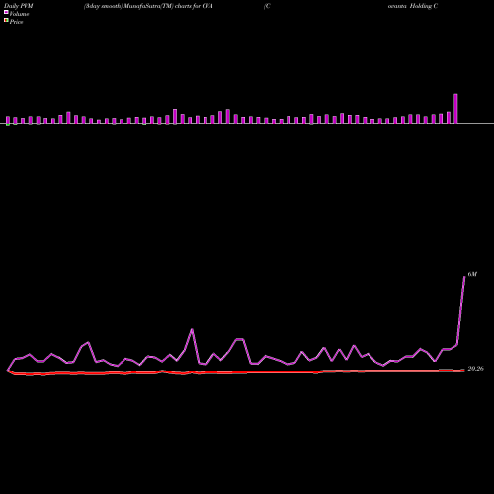Click the 20.26 price value label
Screen dimensions: 494x494
point(475,369)
